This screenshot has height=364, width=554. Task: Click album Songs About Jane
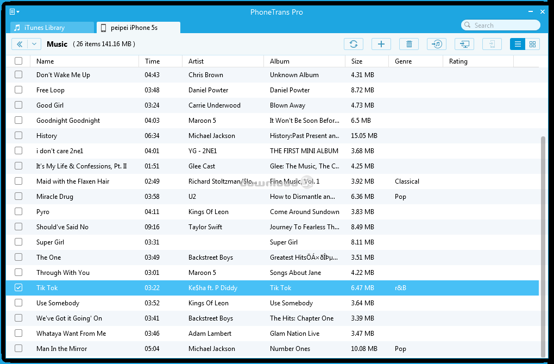coord(295,273)
